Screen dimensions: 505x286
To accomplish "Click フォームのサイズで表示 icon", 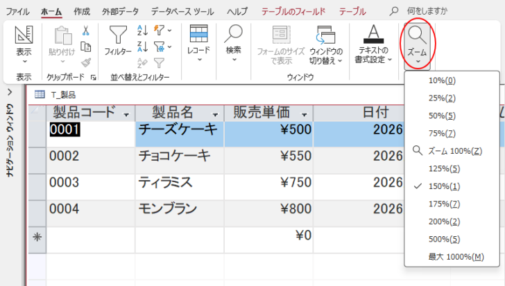I will 281,35.
